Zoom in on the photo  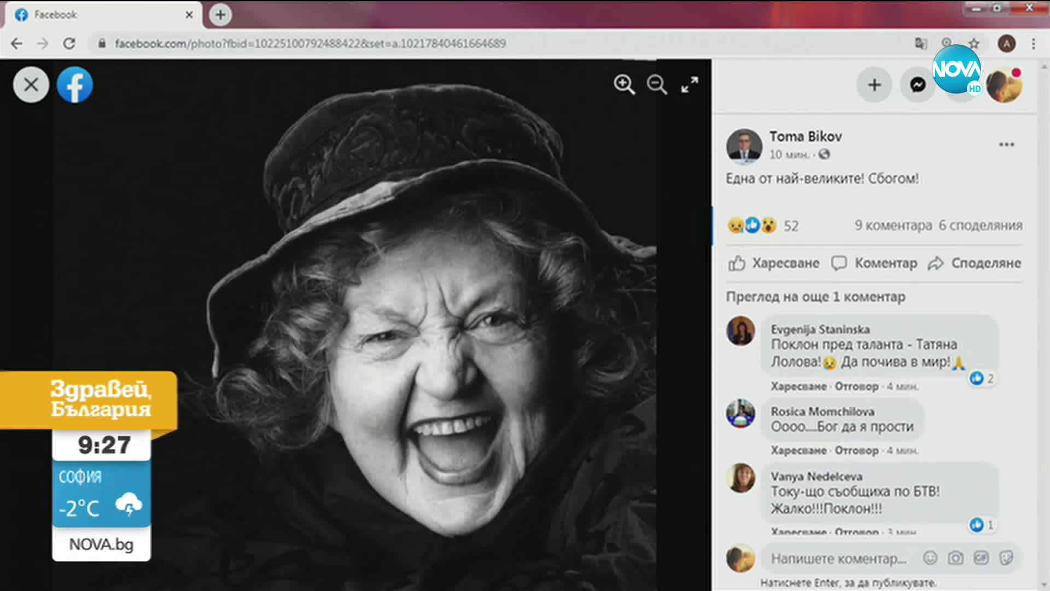click(624, 85)
